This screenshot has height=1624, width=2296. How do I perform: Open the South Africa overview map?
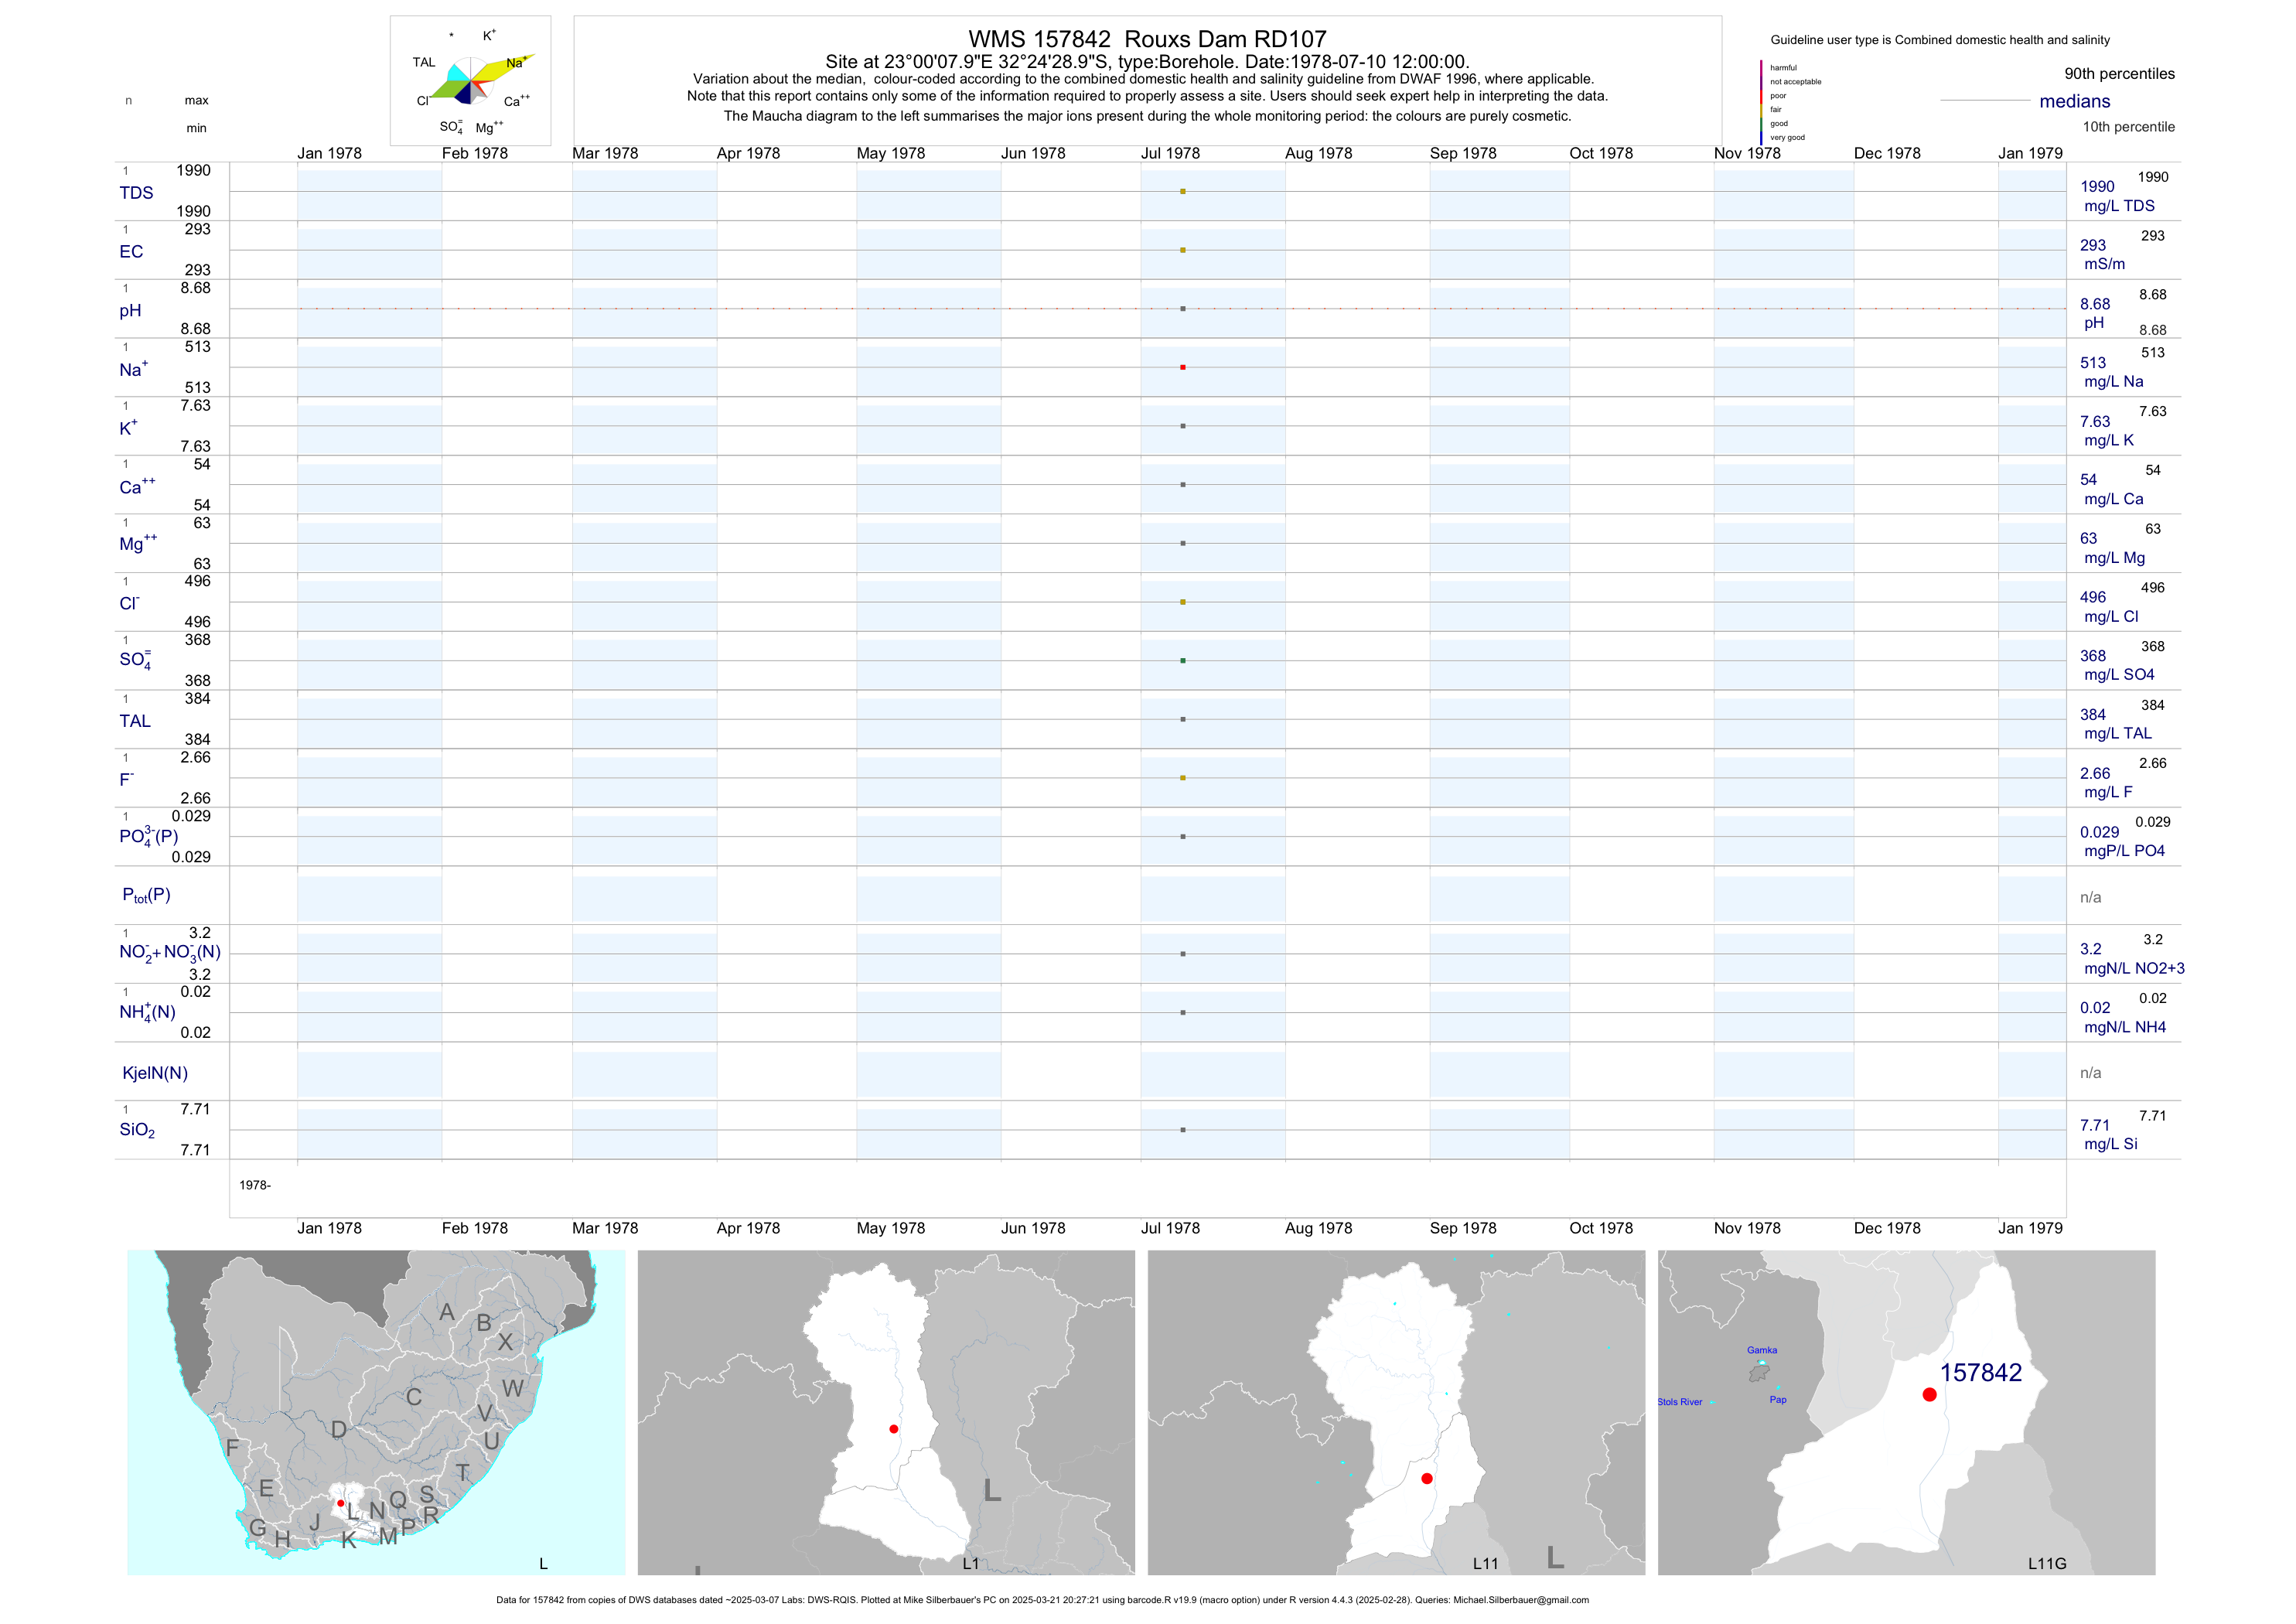click(376, 1412)
